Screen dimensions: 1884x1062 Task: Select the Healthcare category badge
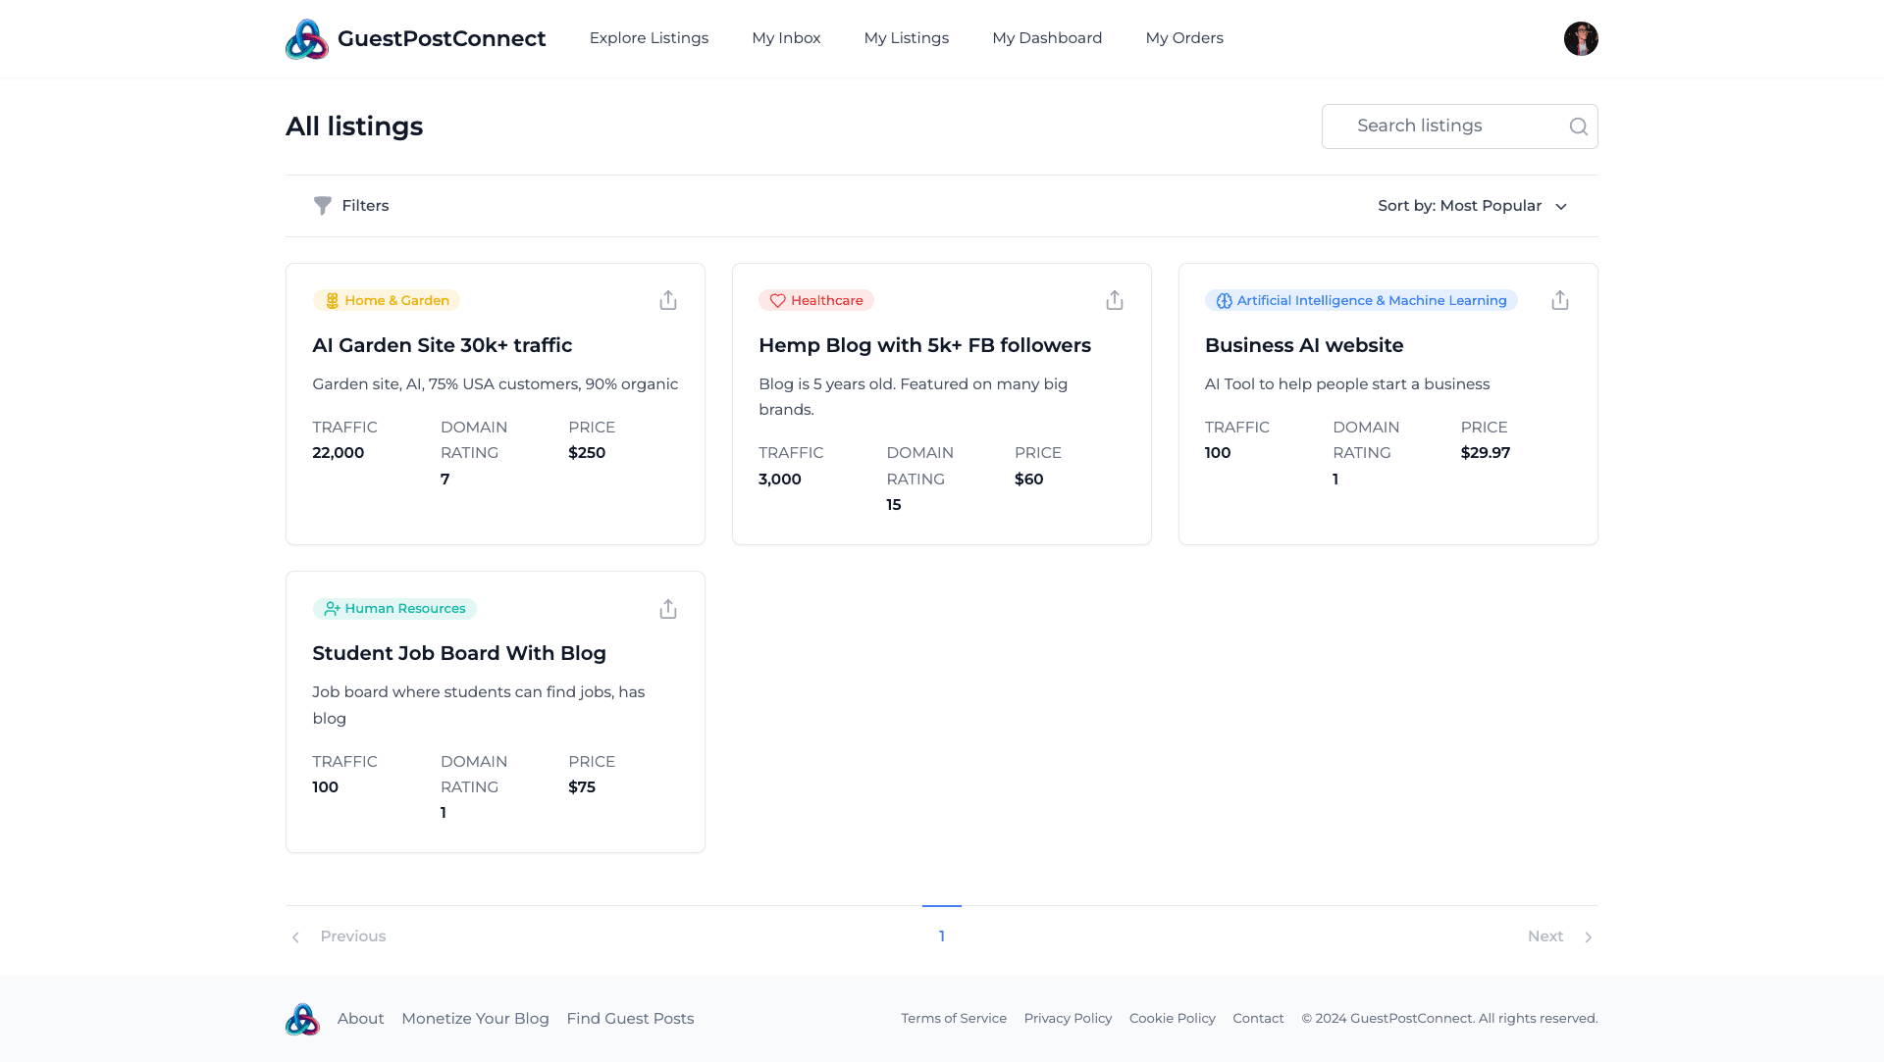click(815, 301)
